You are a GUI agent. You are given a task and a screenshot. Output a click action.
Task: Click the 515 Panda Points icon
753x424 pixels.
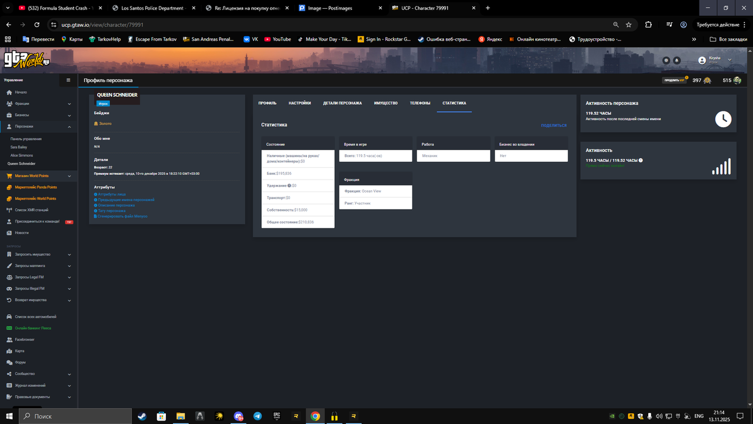[x=737, y=80]
